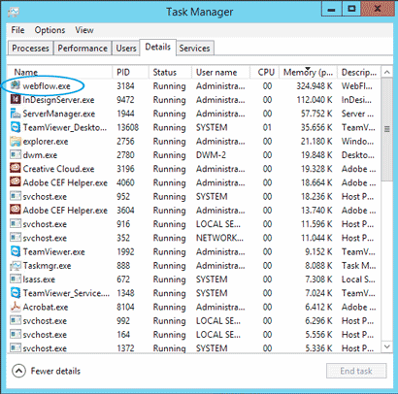Click the End task button
Screen dimensions: 398x394
click(x=356, y=371)
